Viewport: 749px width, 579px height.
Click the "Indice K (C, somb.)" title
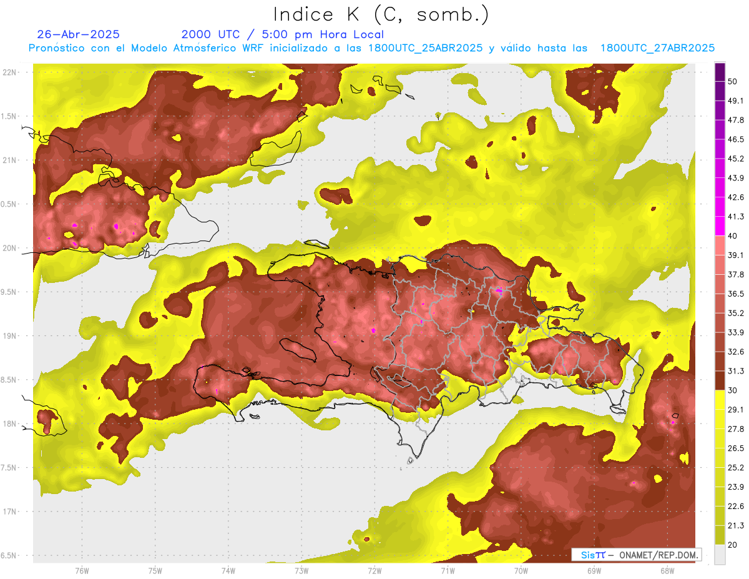[x=381, y=14]
